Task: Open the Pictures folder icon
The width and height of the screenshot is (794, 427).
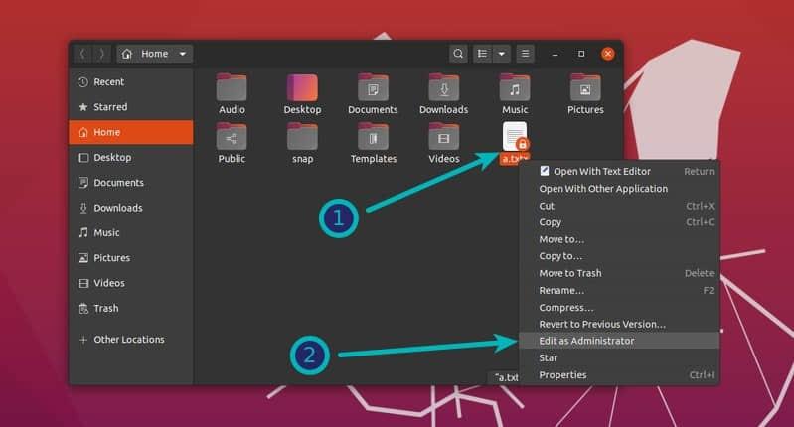Action: (585, 89)
